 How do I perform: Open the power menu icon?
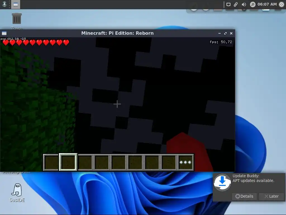[282, 4]
